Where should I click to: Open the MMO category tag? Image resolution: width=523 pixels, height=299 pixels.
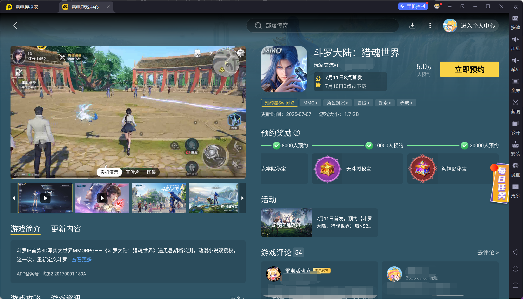pyautogui.click(x=310, y=103)
